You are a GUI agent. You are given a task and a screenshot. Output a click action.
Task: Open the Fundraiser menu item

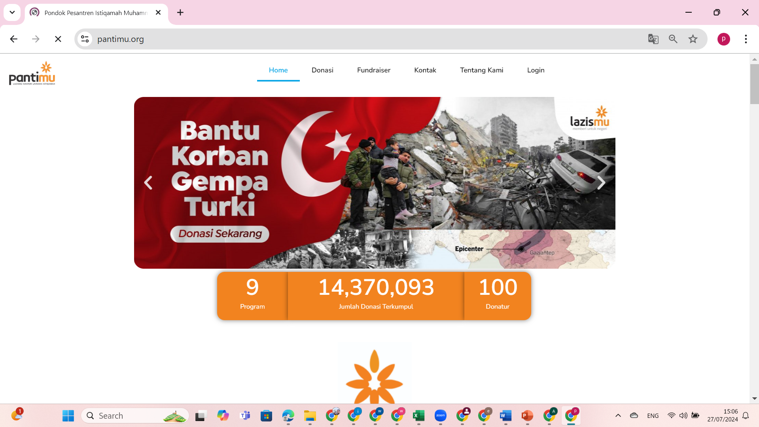point(373,70)
